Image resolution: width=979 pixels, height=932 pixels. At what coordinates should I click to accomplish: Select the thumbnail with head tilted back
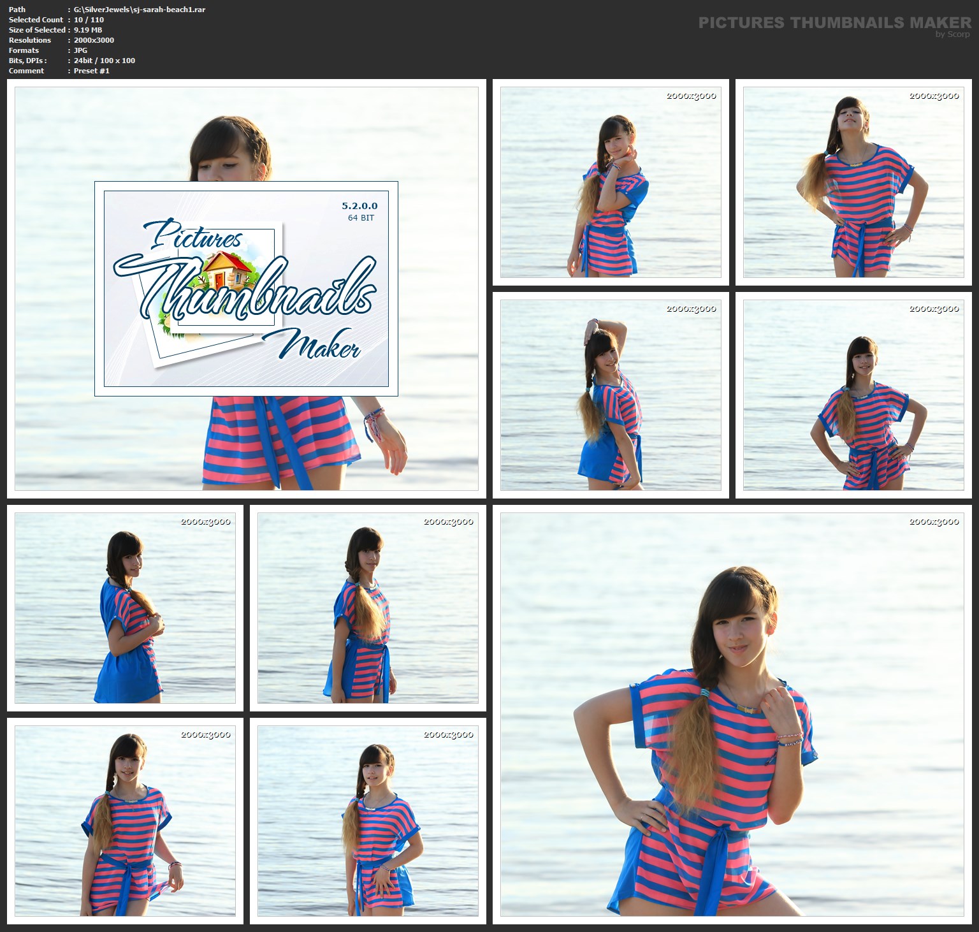(x=853, y=182)
